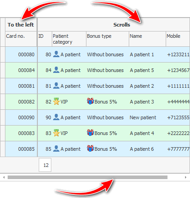Click the gift bonus icon in row 83
The width and height of the screenshot is (190, 198).
pos(90,133)
